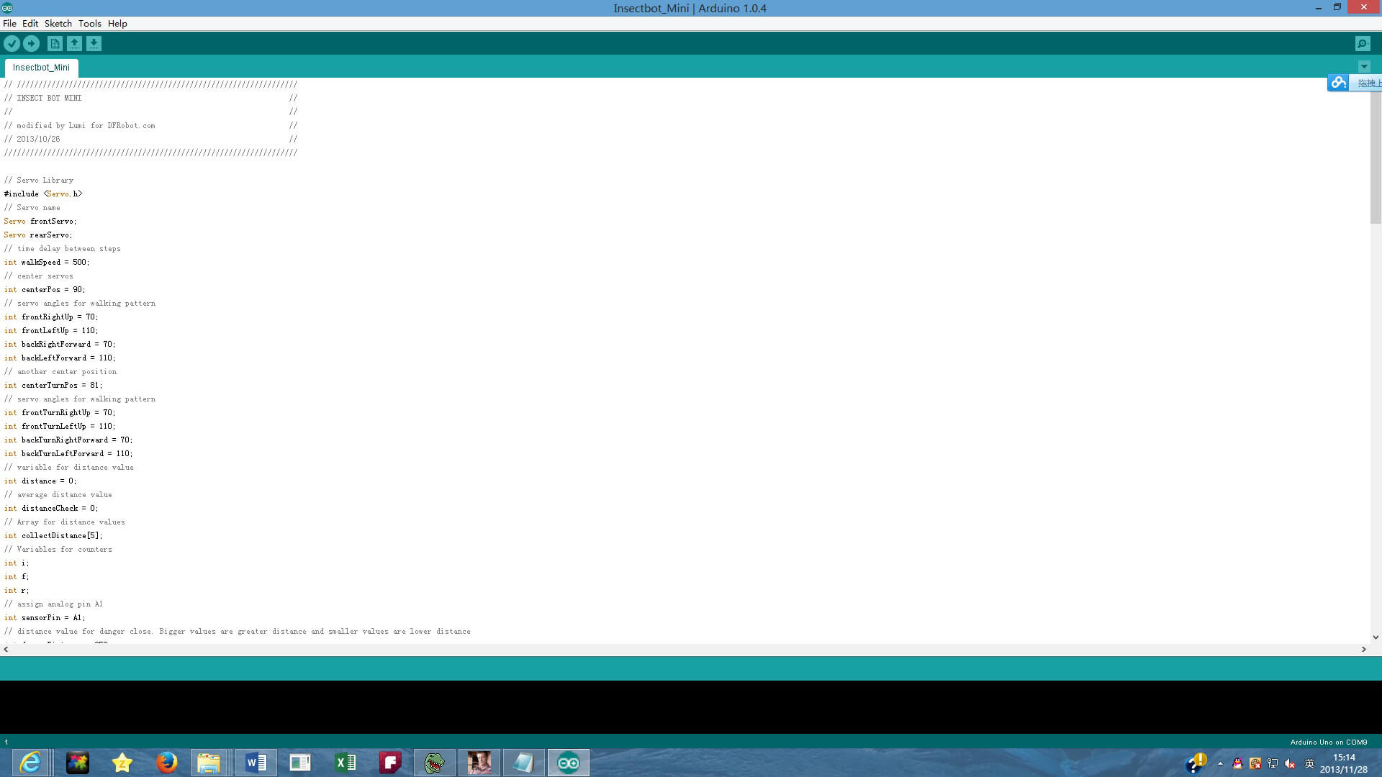Click the muted volume tray icon

[1290, 764]
